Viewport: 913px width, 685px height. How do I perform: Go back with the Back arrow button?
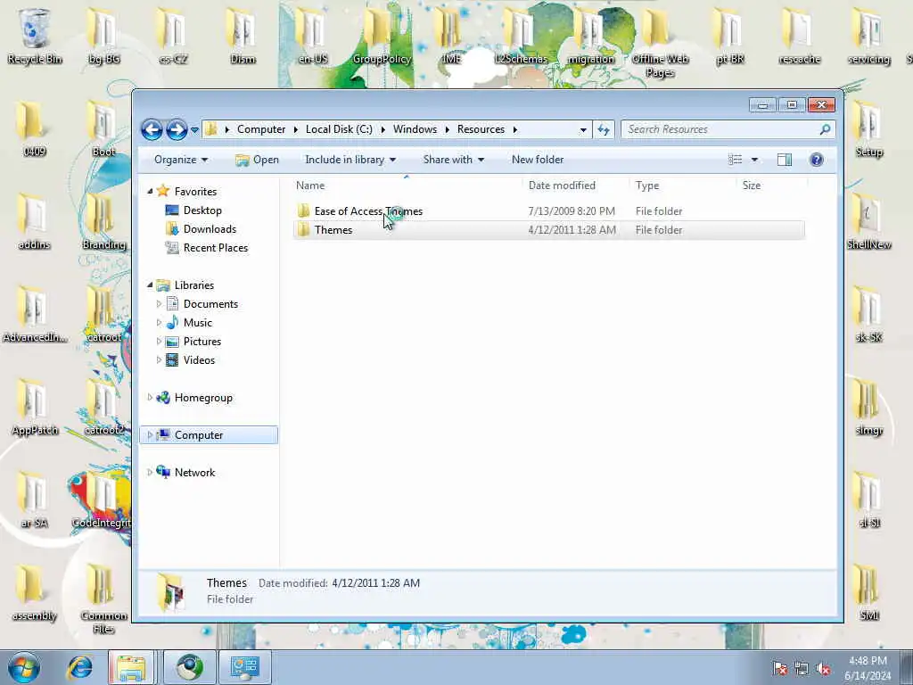[x=152, y=129]
